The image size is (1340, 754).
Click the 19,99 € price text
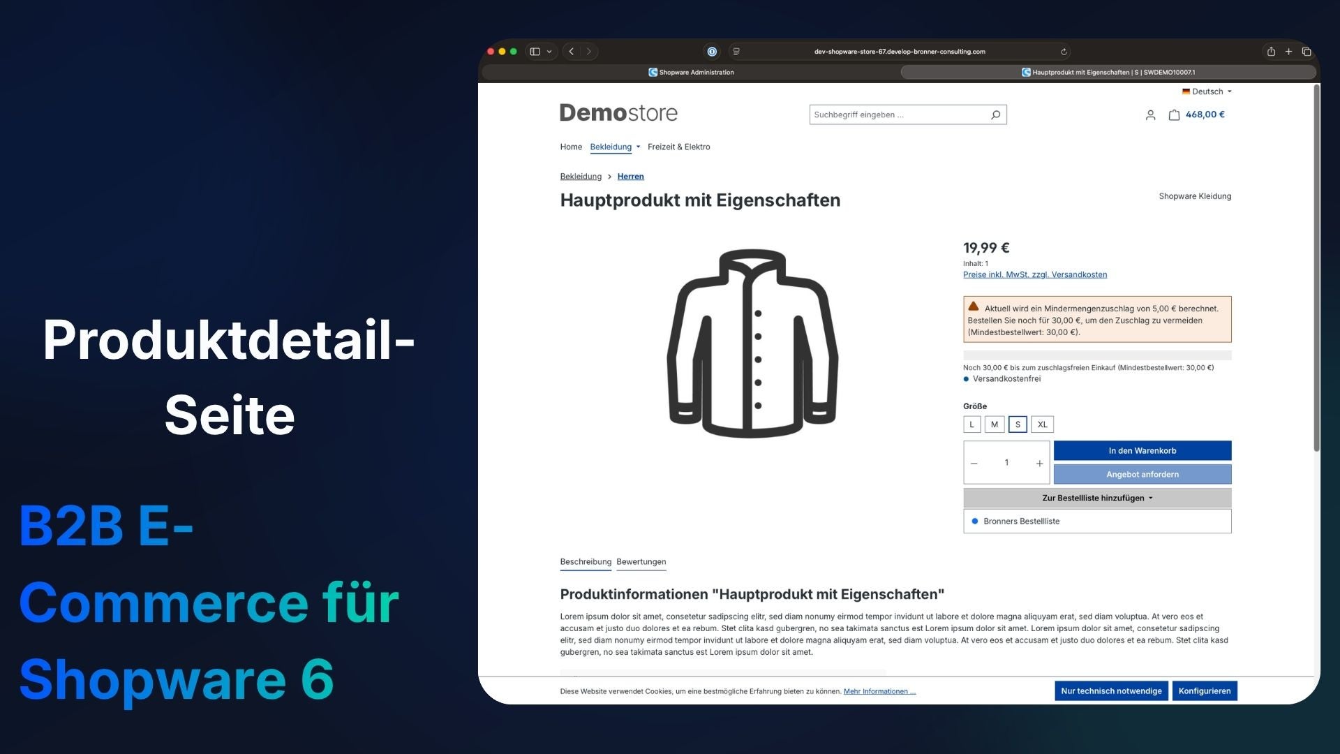986,248
